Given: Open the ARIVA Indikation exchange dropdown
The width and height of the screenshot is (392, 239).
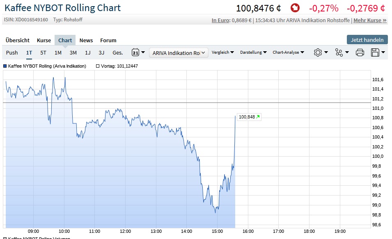Looking at the screenshot, I should (179, 52).
